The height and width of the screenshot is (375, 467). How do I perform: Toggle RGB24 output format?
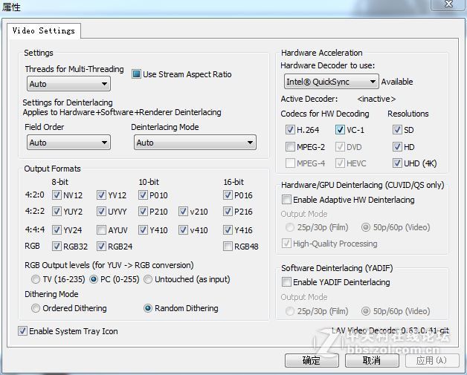point(101,247)
